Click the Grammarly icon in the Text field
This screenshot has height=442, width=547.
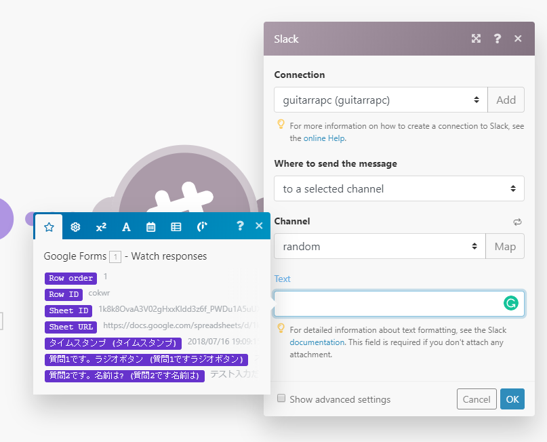tap(510, 303)
